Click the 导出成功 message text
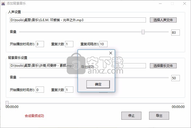The width and height of the screenshot is (191, 128). [x=87, y=67]
